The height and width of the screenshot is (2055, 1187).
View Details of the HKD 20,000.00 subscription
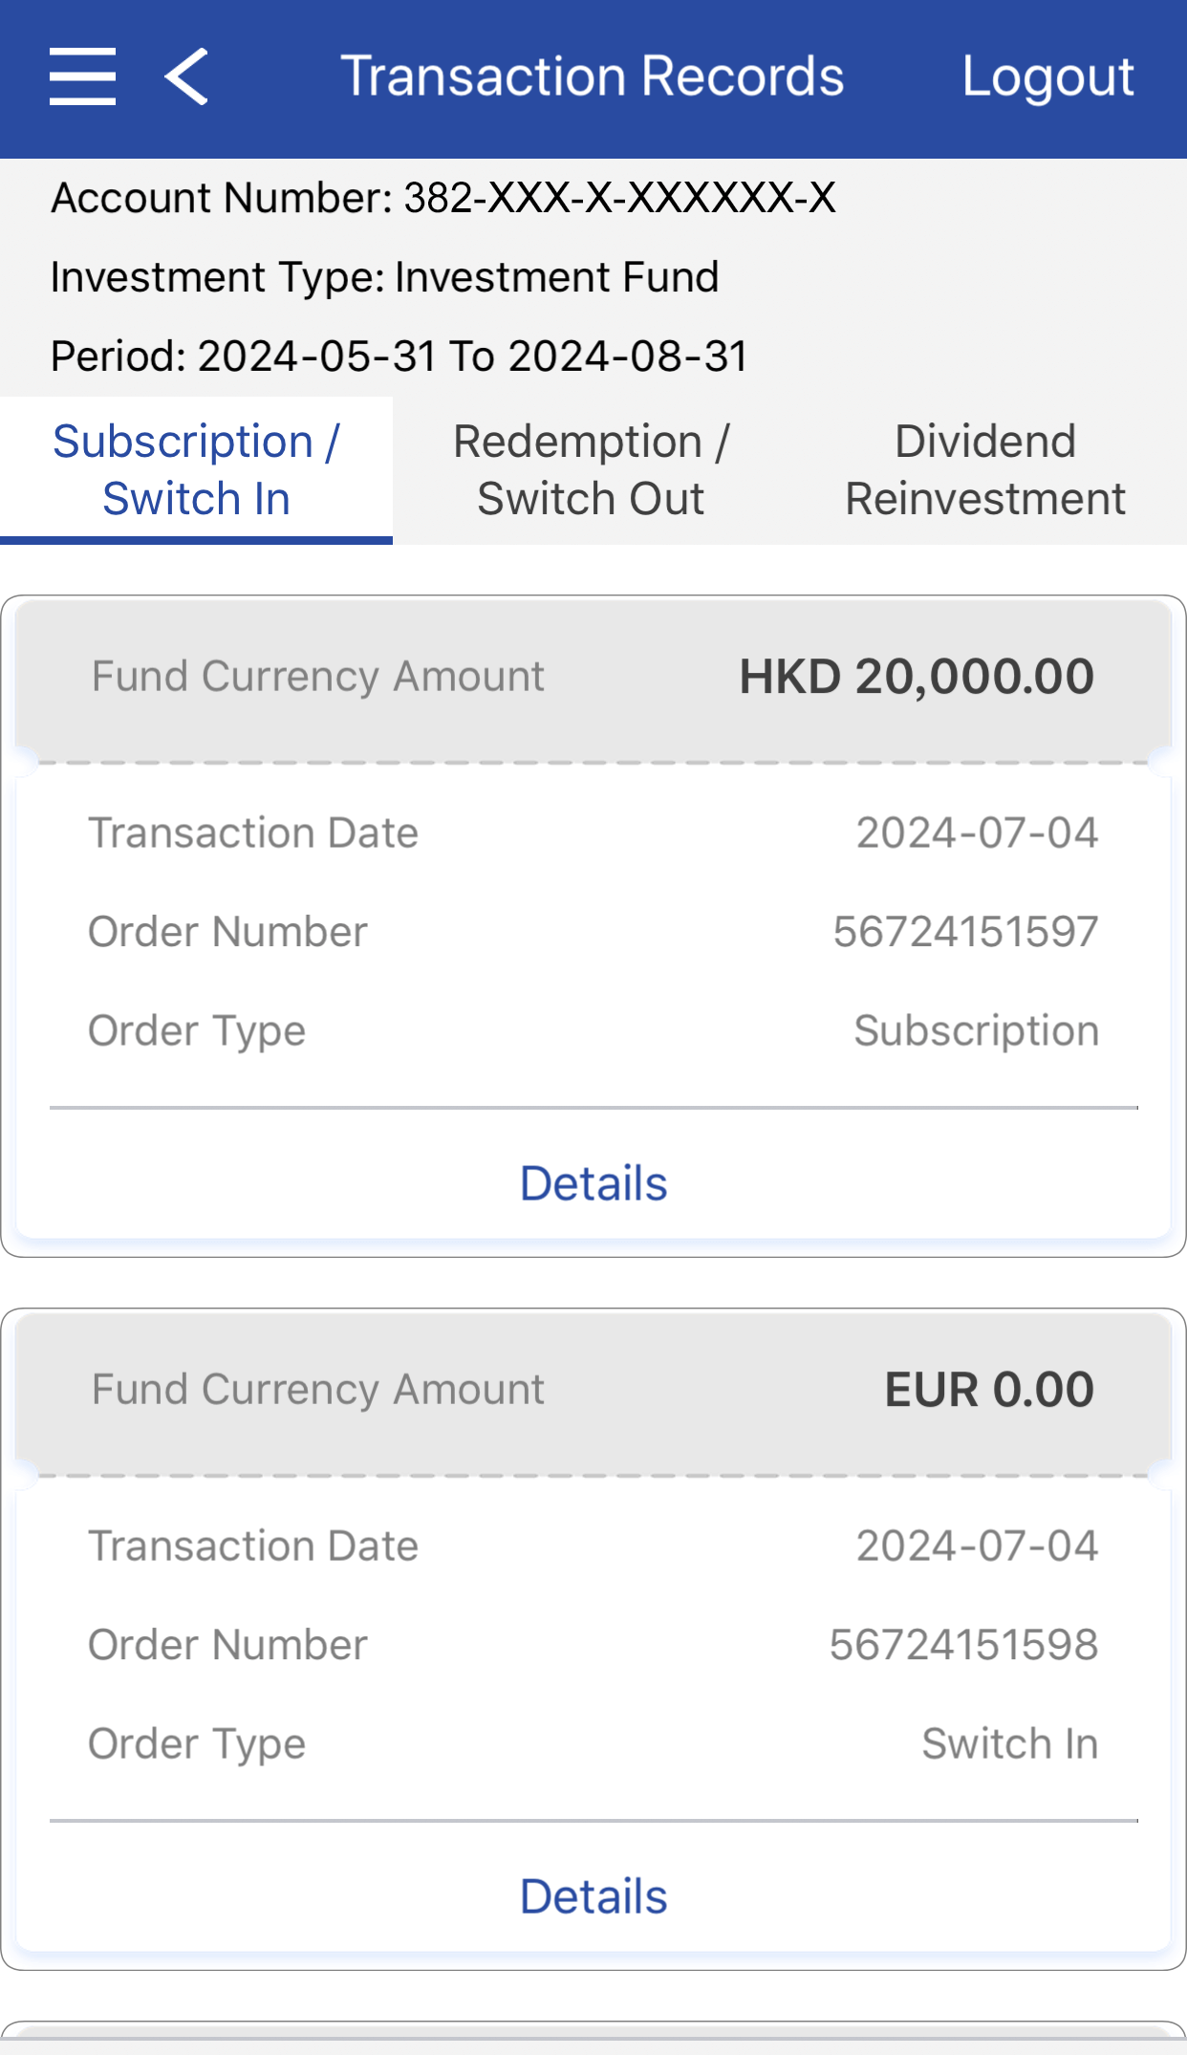593,1183
